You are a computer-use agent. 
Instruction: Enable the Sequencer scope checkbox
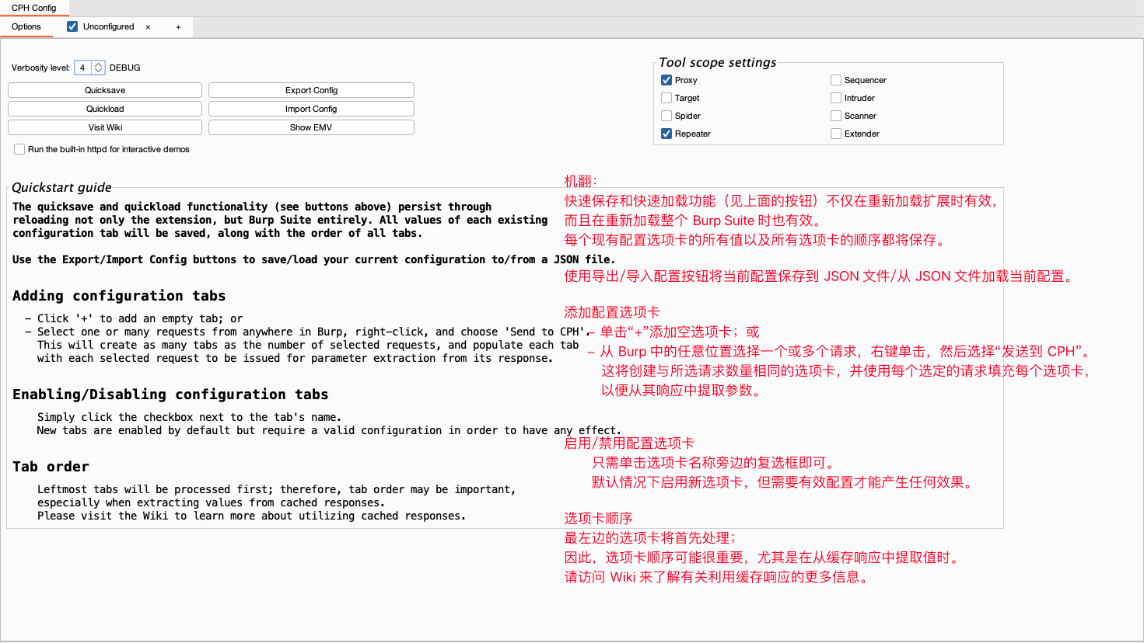(836, 80)
